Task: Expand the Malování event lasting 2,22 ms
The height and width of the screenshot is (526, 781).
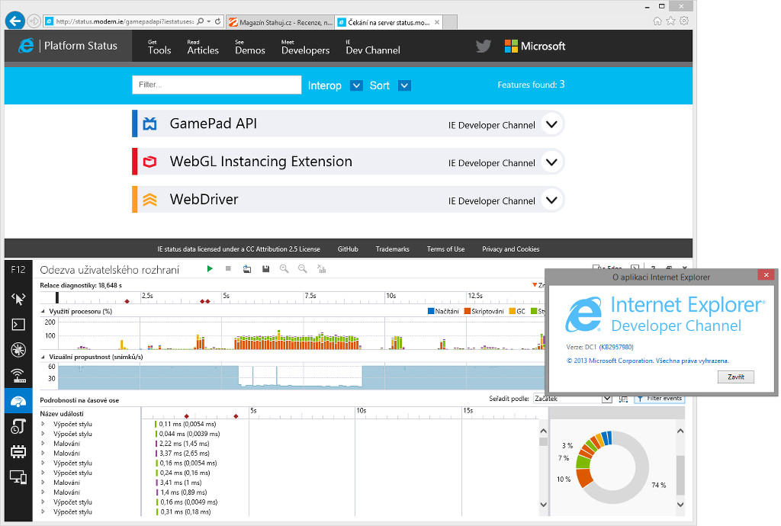Action: pos(43,444)
